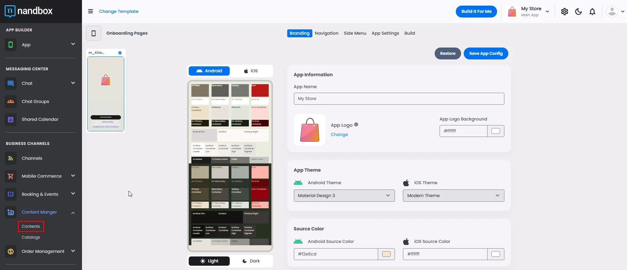This screenshot has width=627, height=270.
Task: Click the Android Theme robot icon
Action: [298, 183]
